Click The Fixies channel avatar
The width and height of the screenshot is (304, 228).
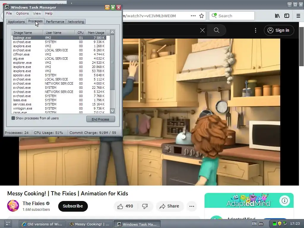(13, 206)
